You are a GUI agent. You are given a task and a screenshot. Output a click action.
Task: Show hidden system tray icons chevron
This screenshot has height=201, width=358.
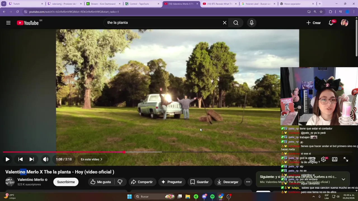pyautogui.click(x=313, y=197)
